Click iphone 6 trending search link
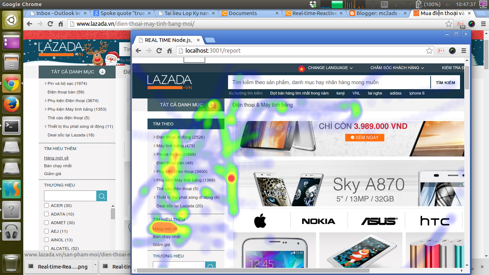489x275 pixels. (x=417, y=93)
